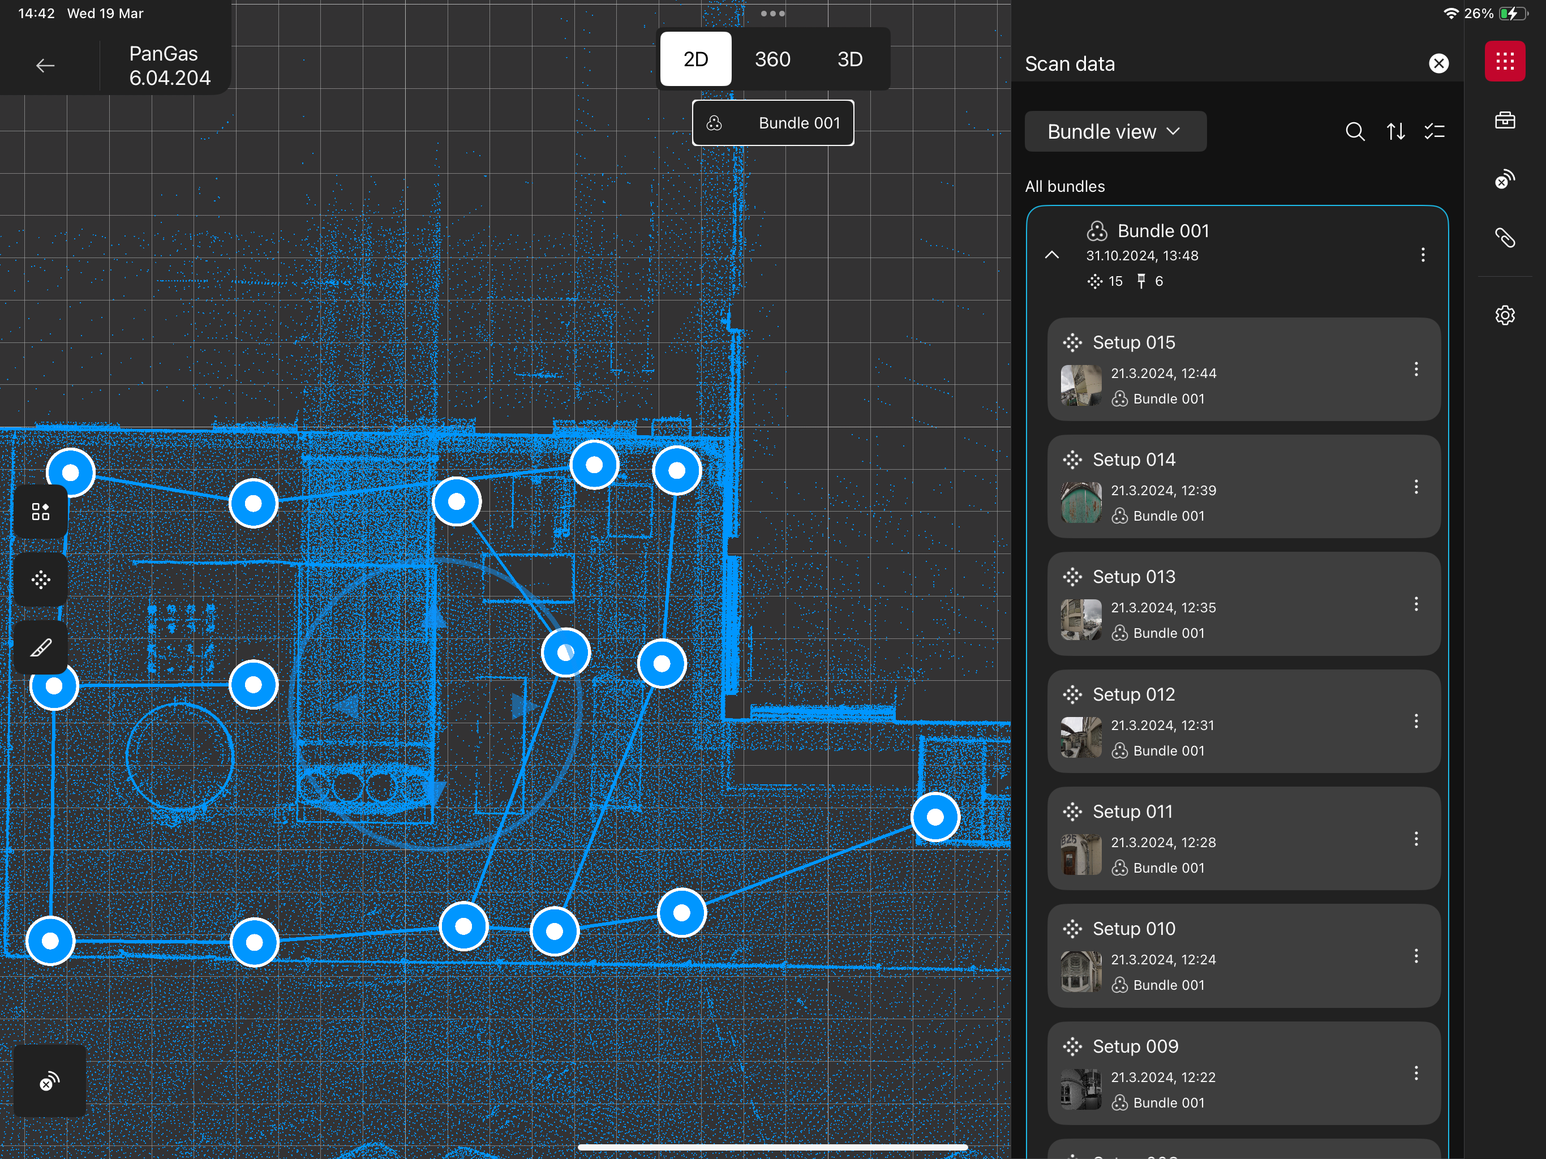
Task: Open settings gear in right sidebar
Action: [1504, 315]
